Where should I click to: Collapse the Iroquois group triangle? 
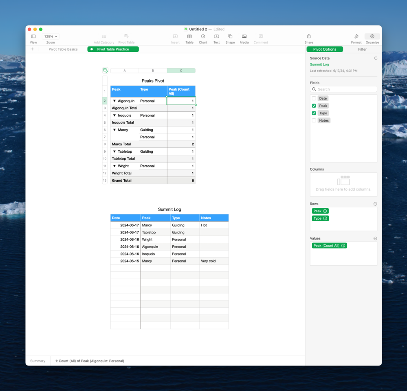click(114, 116)
